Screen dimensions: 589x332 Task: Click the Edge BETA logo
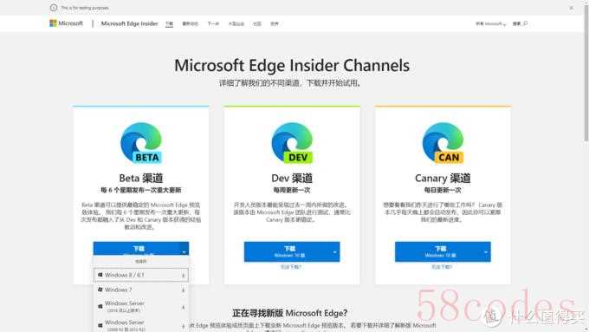pos(141,143)
